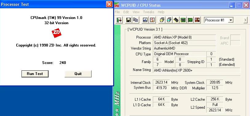Screen dimensions: 250x116
Task: Click the Multiplier value 12.5
Action: point(215,88)
